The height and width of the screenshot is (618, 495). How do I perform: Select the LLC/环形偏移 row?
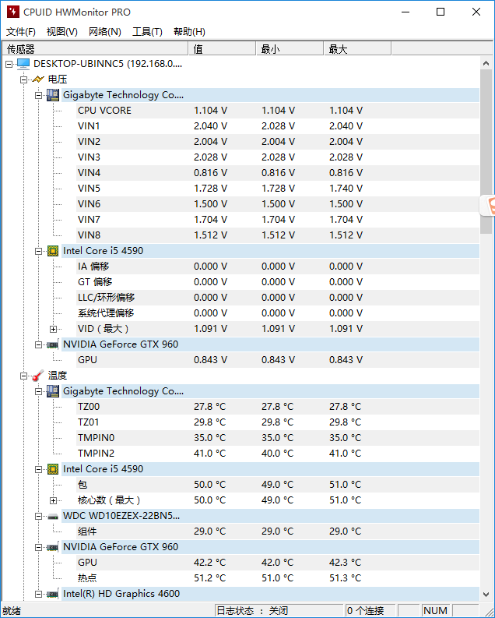click(278, 298)
